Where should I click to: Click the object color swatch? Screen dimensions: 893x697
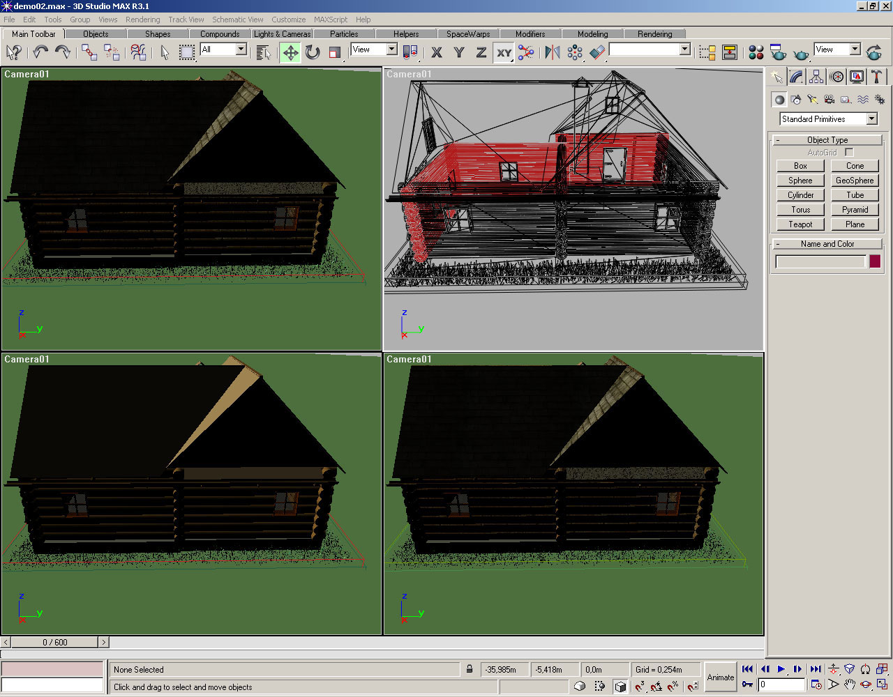coord(875,261)
